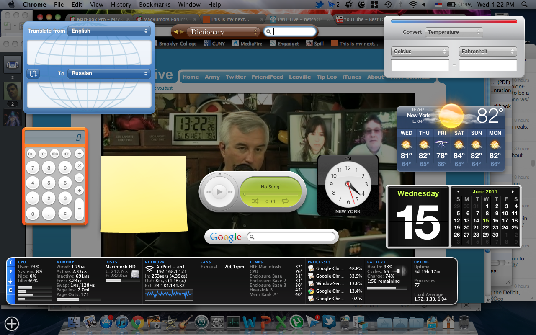Open Chrome from the Dock
Viewport: 536px width, 335px height.
click(x=138, y=322)
